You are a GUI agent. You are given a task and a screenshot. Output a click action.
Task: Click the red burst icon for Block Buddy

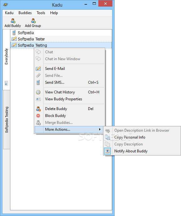click(x=38, y=116)
